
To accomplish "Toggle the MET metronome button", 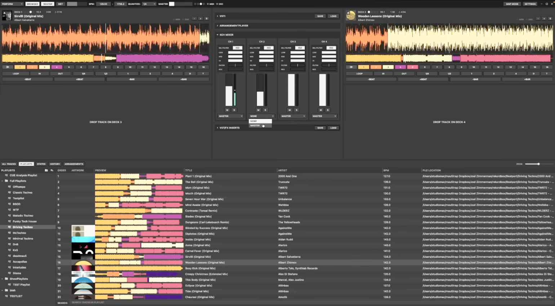I will 60,4.
